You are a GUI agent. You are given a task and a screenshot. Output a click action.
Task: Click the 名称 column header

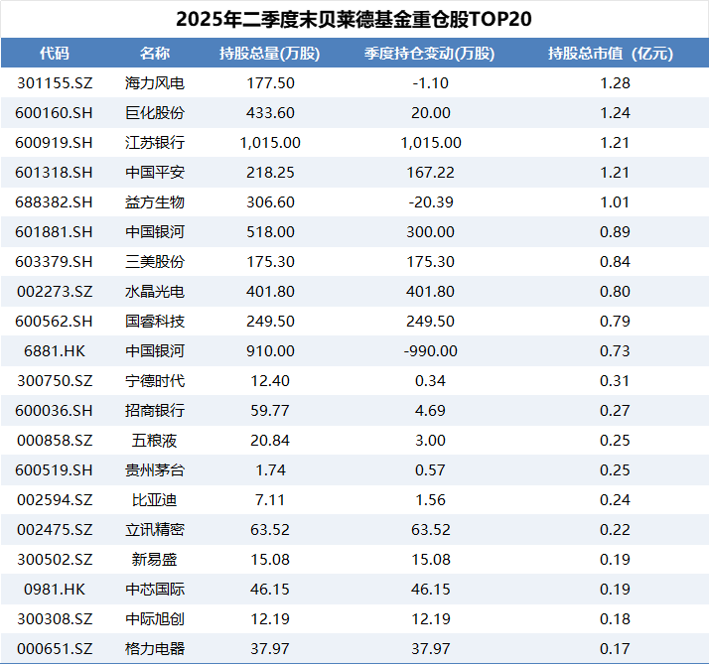coord(155,54)
